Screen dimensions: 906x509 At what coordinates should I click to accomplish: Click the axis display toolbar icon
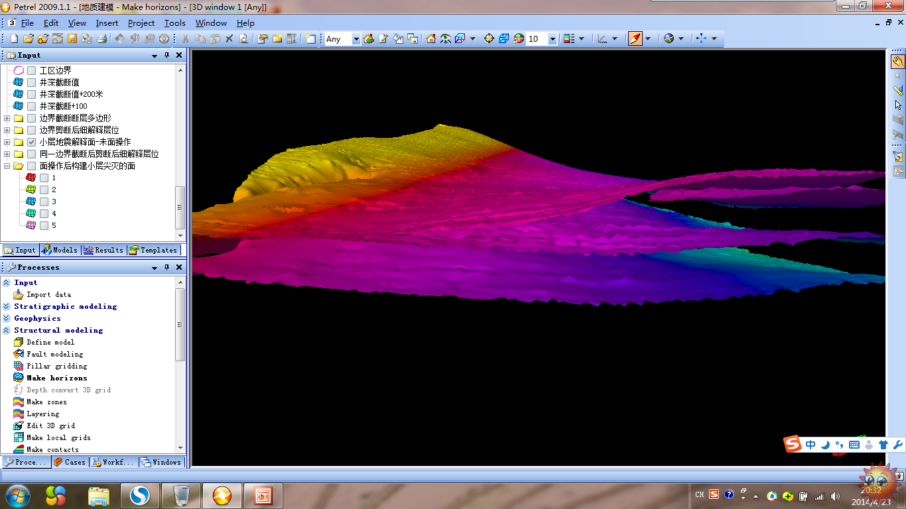pyautogui.click(x=602, y=39)
